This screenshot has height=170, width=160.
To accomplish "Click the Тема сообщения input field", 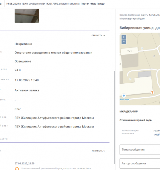I will click(x=140, y=150).
